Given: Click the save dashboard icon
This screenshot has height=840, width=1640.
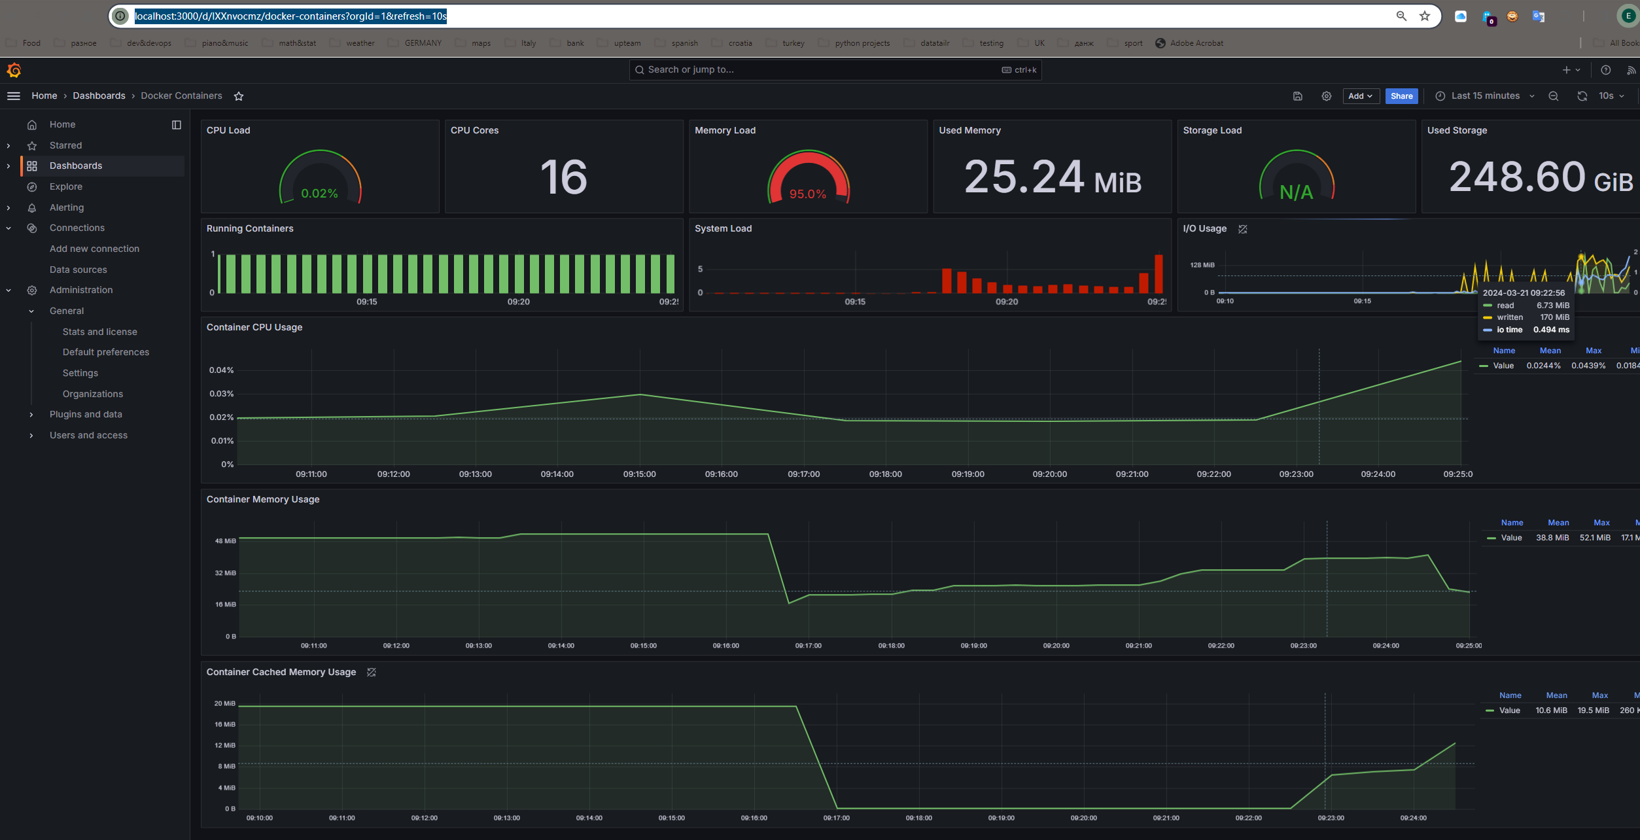Looking at the screenshot, I should point(1298,96).
